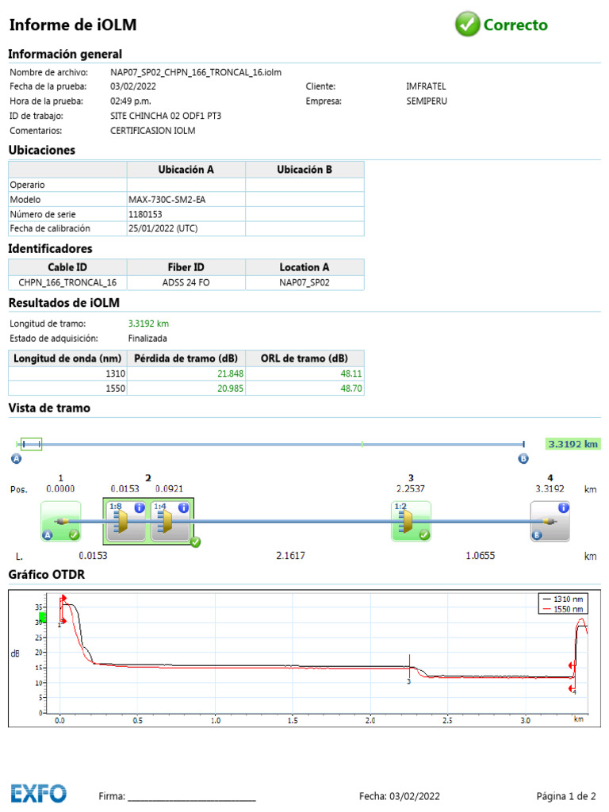Click the file name NAP07_SP02_CHPN_166_TRONCAL_16.iolm
The height and width of the screenshot is (812, 609).
point(196,72)
